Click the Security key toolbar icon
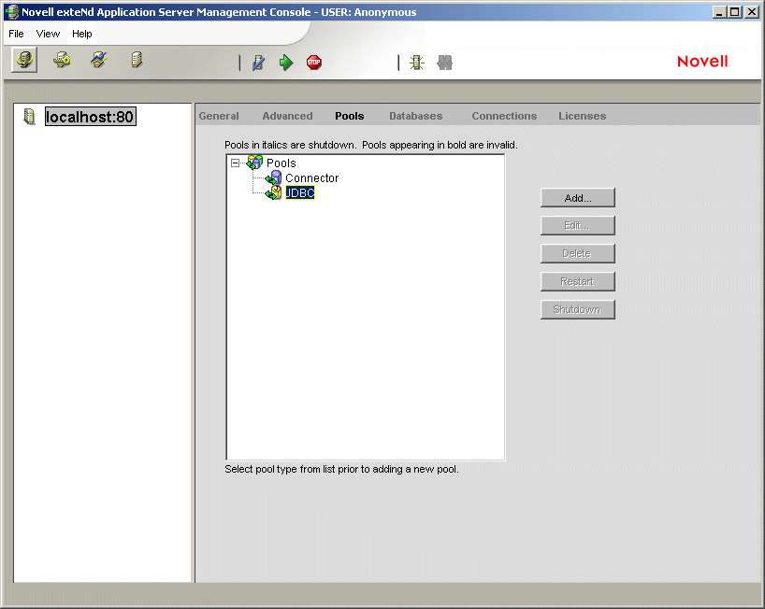Screen dimensions: 765x609 tap(62, 61)
